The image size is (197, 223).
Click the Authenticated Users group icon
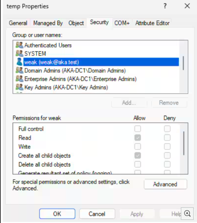pos(19,45)
